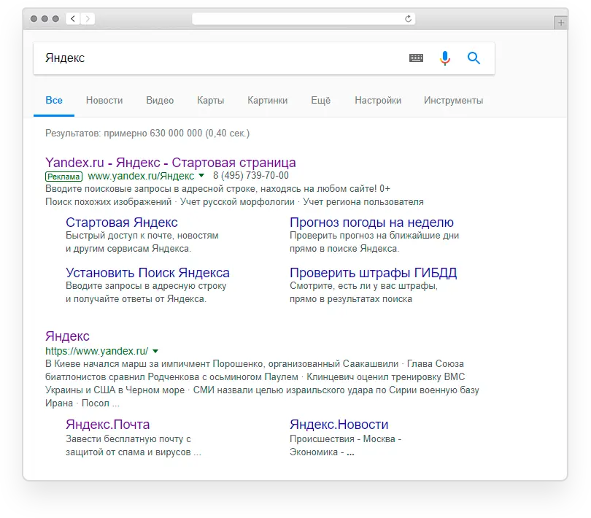This screenshot has width=591, height=518.
Task: Open the Видео tab
Action: point(160,100)
